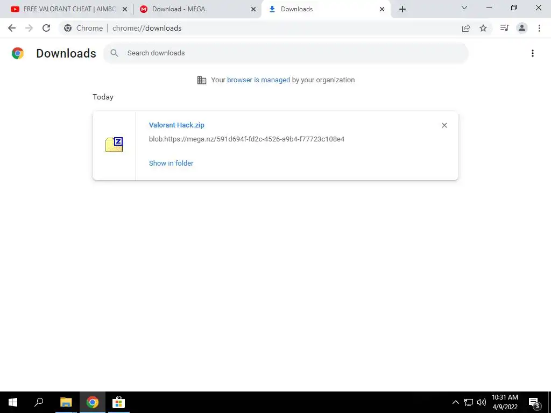Viewport: 551px width, 413px height.
Task: Open the volume tray icon
Action: point(482,402)
